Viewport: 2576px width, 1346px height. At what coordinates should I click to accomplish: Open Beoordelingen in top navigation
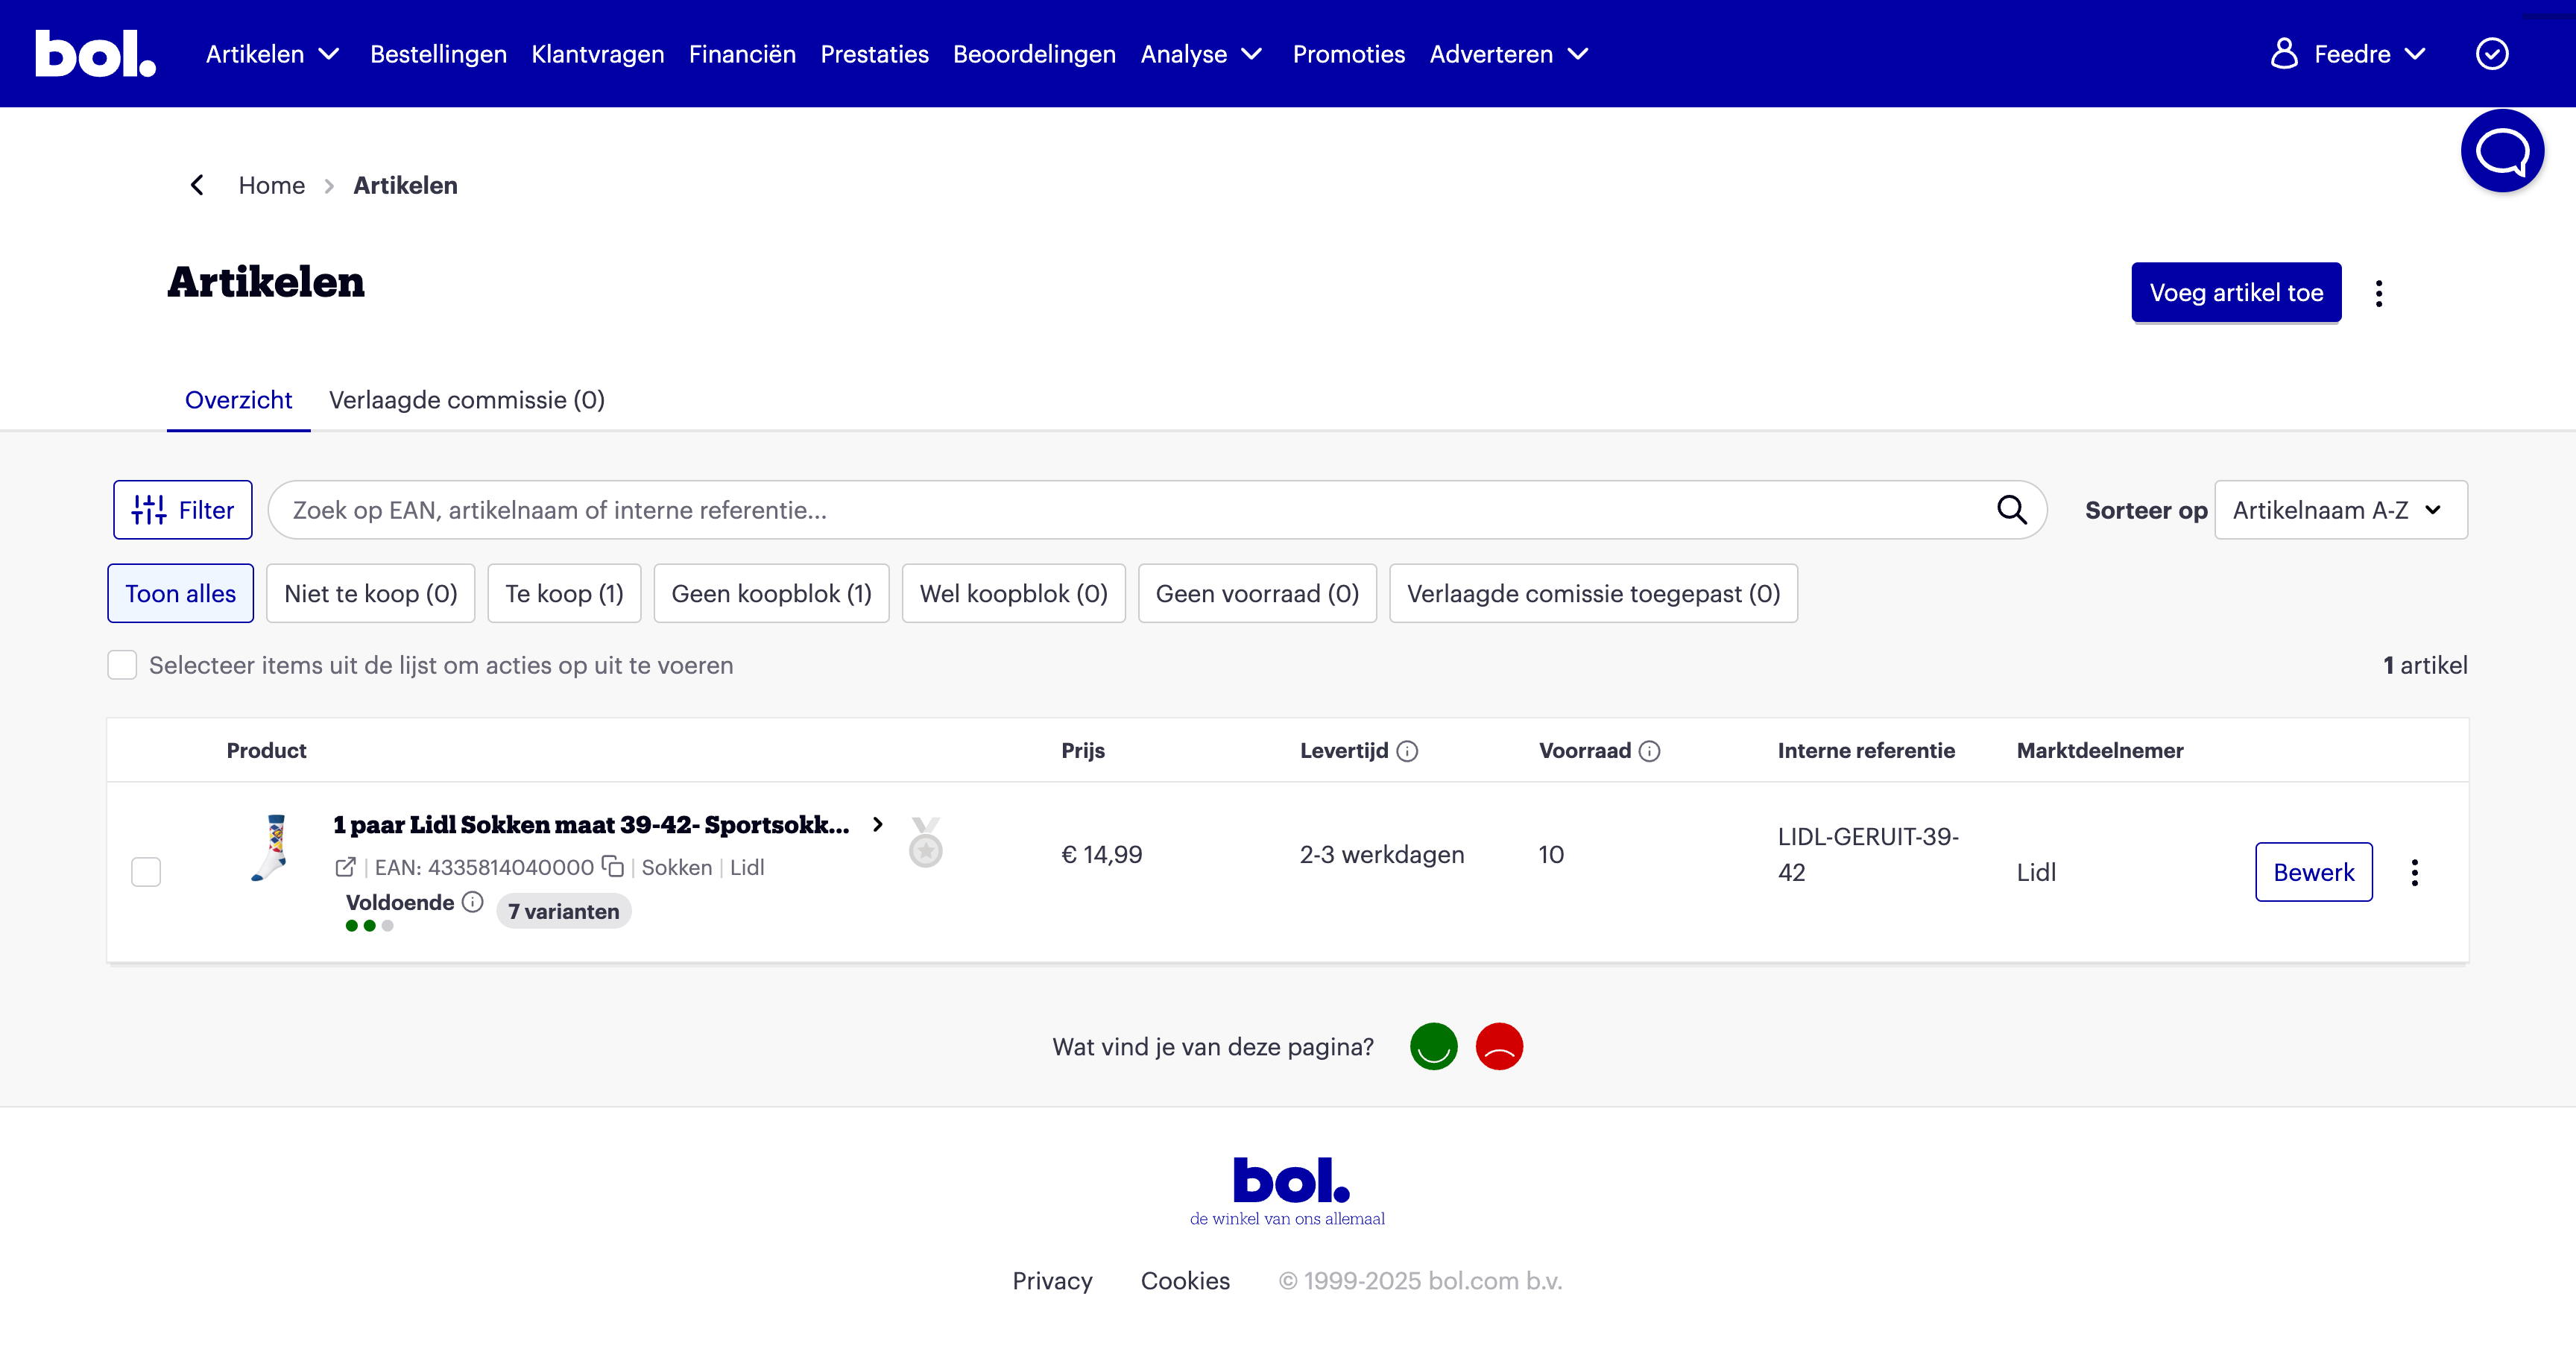[x=1034, y=54]
